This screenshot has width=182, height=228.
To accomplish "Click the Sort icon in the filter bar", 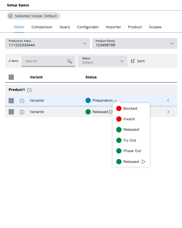I will pos(133,61).
